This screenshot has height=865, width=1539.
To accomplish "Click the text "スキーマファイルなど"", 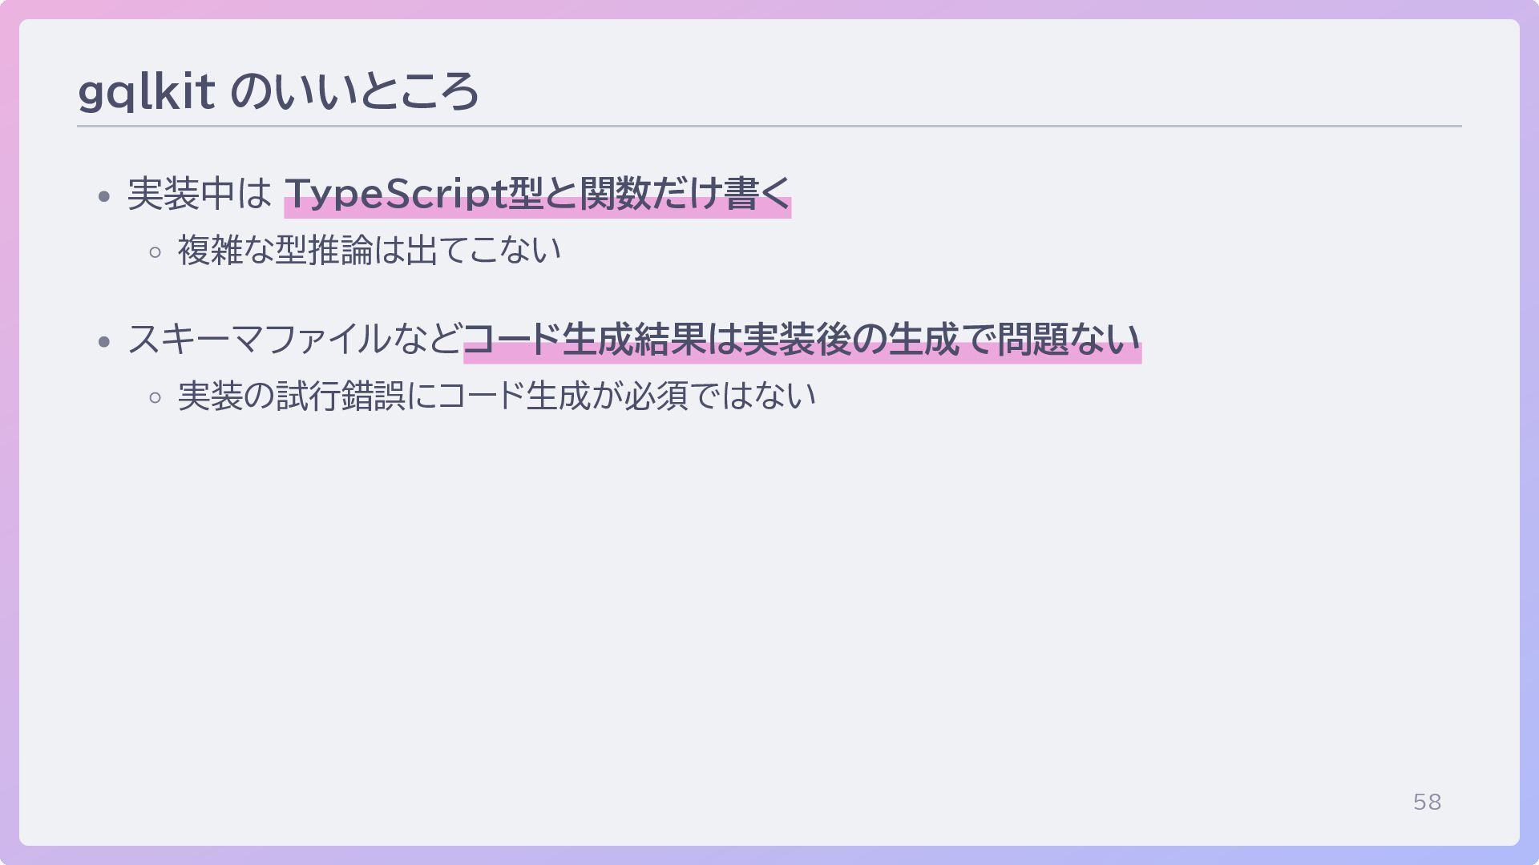I will [x=295, y=340].
